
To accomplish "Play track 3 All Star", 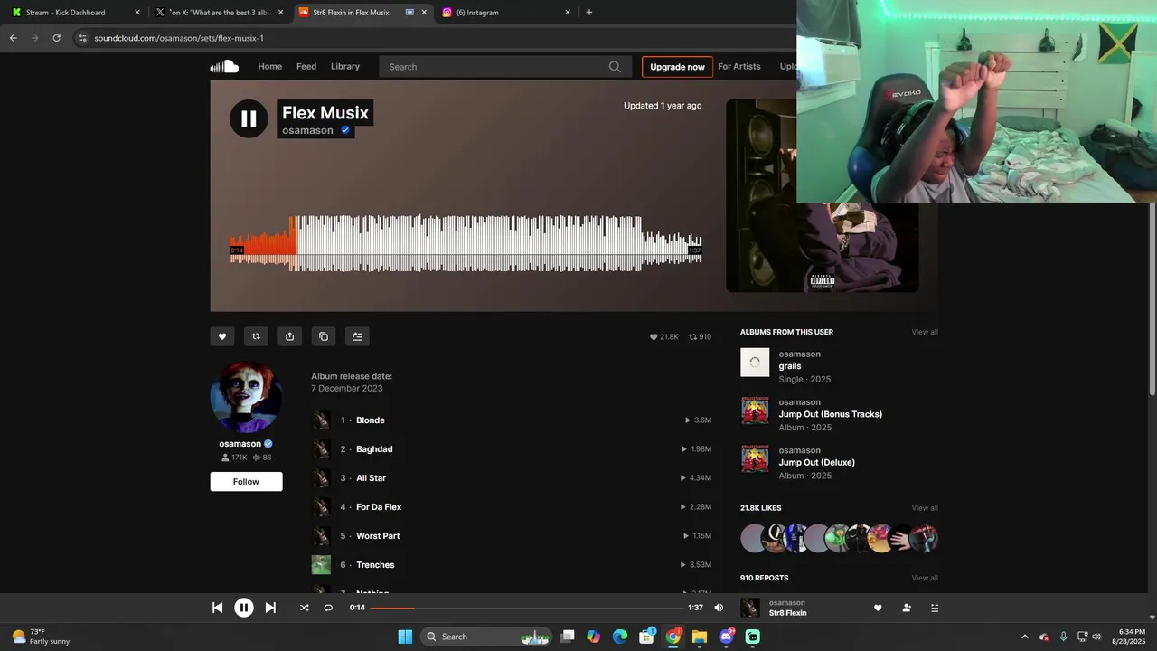I will [x=371, y=478].
